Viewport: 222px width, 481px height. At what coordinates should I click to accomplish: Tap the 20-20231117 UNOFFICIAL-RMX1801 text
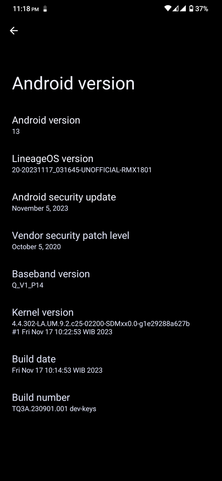[x=82, y=170]
